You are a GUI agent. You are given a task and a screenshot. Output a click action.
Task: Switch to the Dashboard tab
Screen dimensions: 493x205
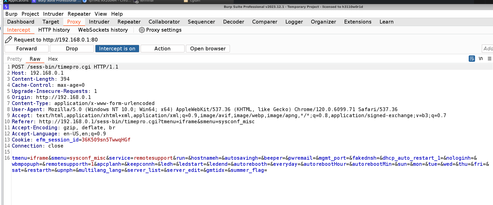(21, 22)
